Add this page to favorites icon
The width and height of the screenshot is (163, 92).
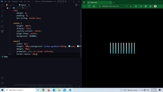tap(131, 6)
